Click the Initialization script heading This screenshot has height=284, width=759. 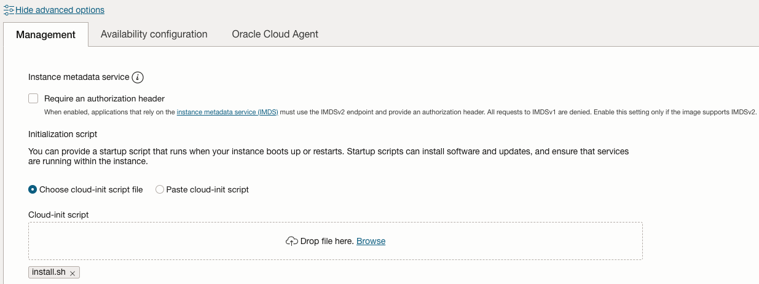point(63,134)
